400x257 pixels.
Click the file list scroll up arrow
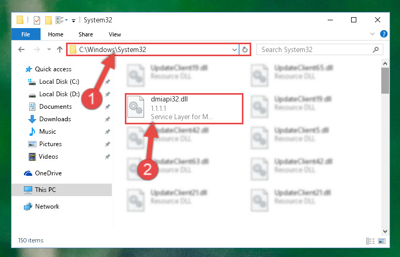385,63
